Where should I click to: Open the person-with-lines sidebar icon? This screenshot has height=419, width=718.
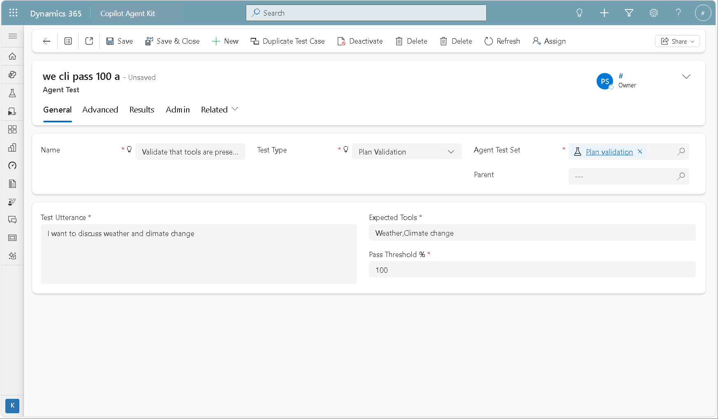click(12, 202)
